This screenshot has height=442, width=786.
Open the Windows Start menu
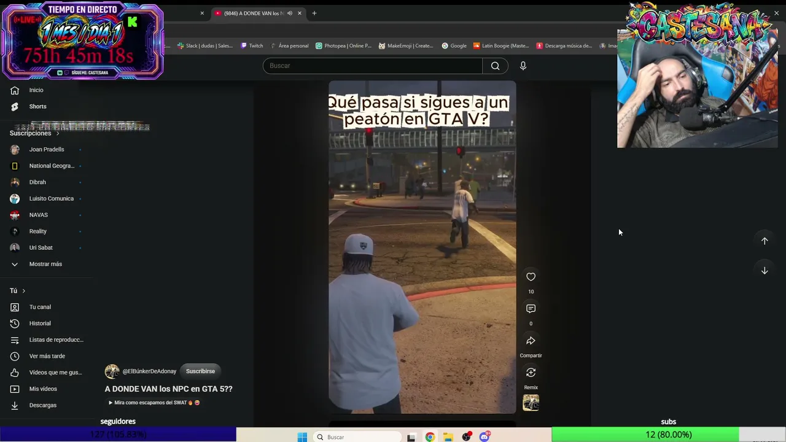click(x=302, y=437)
